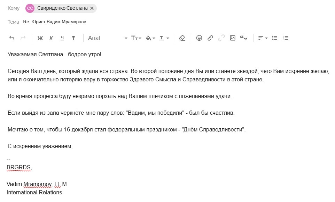335x202 pixels.
Task: Undo the last edit with the undo arrow
Action: (12, 38)
